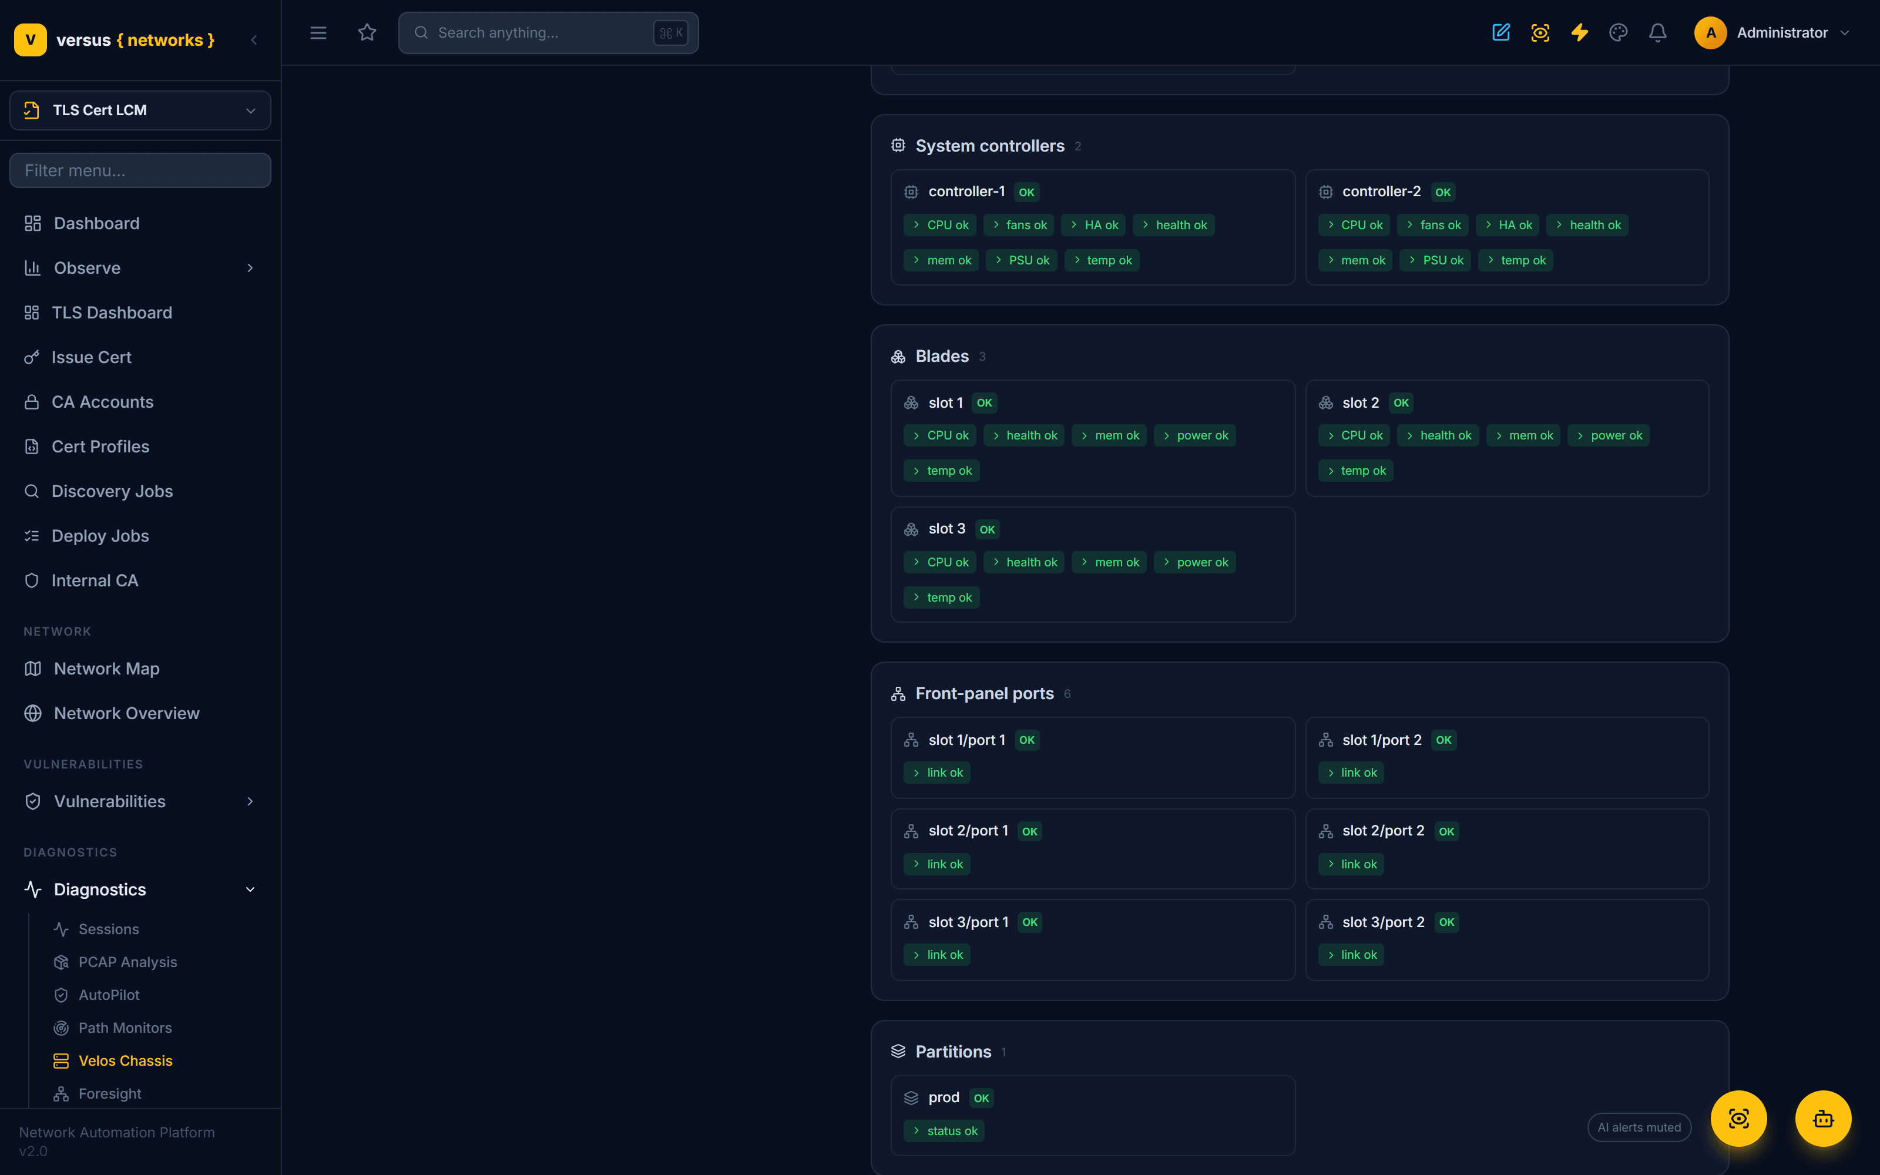The image size is (1880, 1175).
Task: Collapse the Diagnostics menu
Action: (140, 889)
